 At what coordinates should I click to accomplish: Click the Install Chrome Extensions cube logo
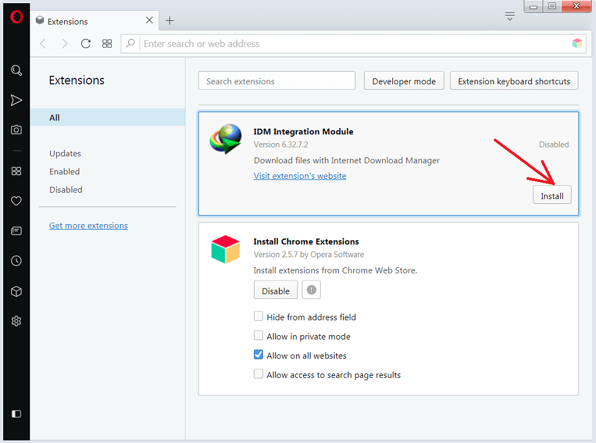tap(226, 249)
